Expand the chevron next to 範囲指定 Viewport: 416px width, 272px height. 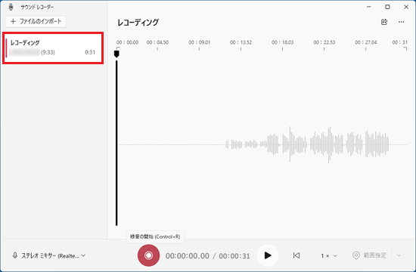tap(399, 255)
